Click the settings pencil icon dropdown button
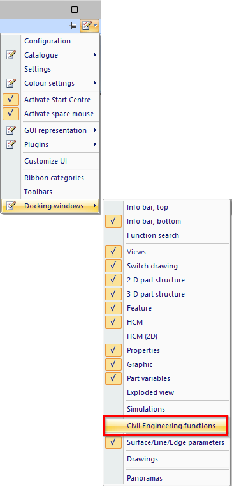Screen dimensions: 232x487 (x=89, y=26)
